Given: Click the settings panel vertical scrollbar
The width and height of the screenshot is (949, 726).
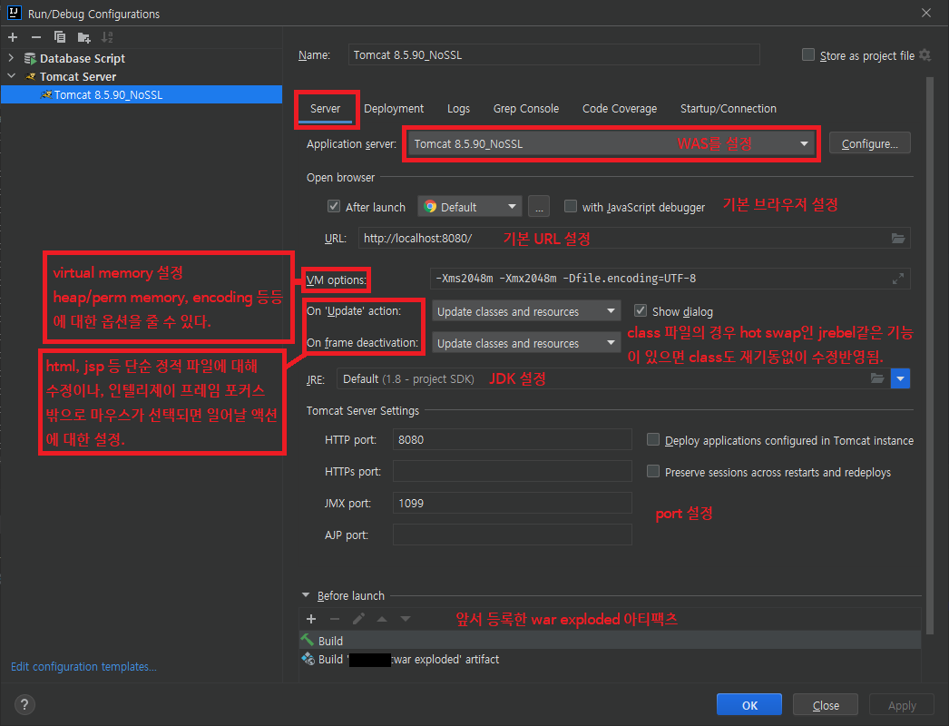Looking at the screenshot, I should [930, 358].
